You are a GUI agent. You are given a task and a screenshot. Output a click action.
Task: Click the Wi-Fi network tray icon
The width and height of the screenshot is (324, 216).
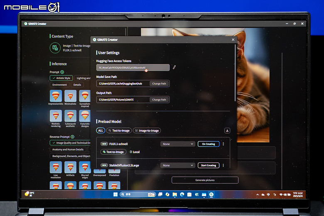pyautogui.click(x=281, y=194)
